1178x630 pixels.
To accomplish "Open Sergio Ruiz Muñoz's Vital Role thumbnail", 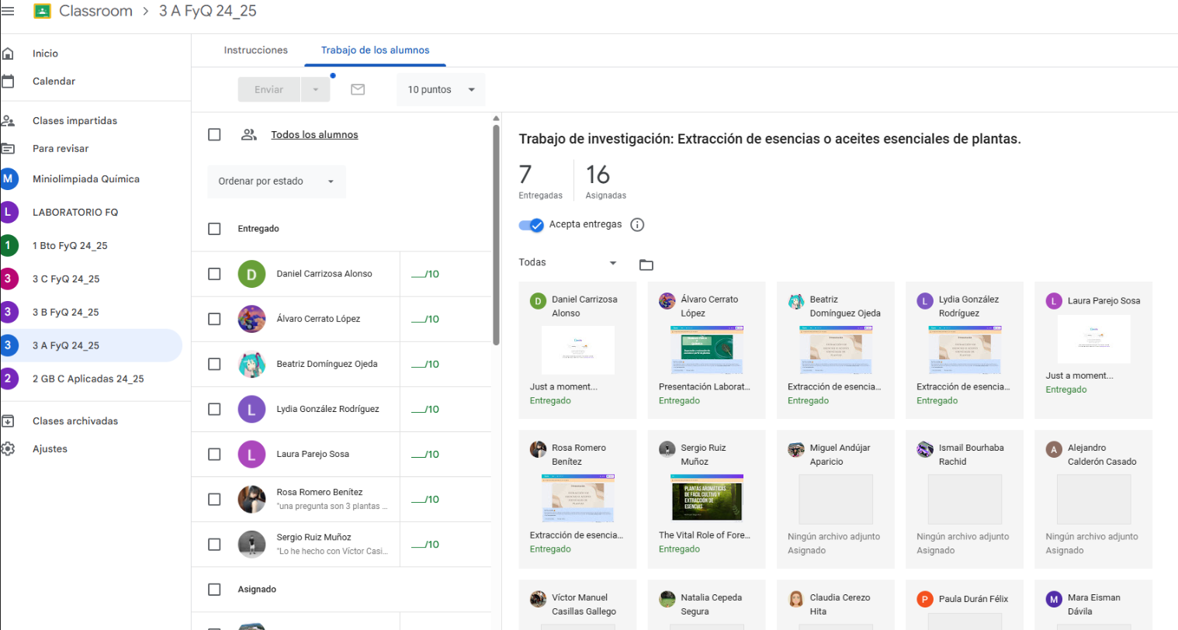I will coord(706,498).
